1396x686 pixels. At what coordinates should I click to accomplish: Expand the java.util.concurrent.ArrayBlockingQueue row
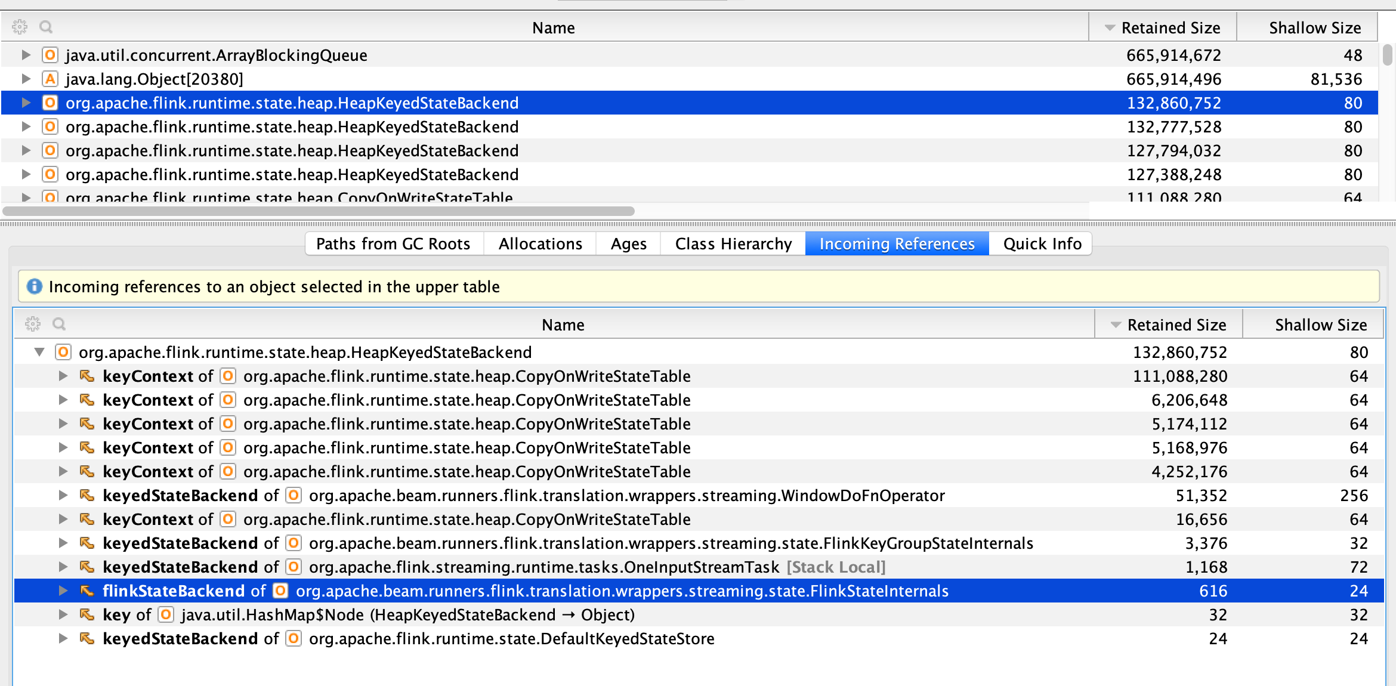point(26,55)
